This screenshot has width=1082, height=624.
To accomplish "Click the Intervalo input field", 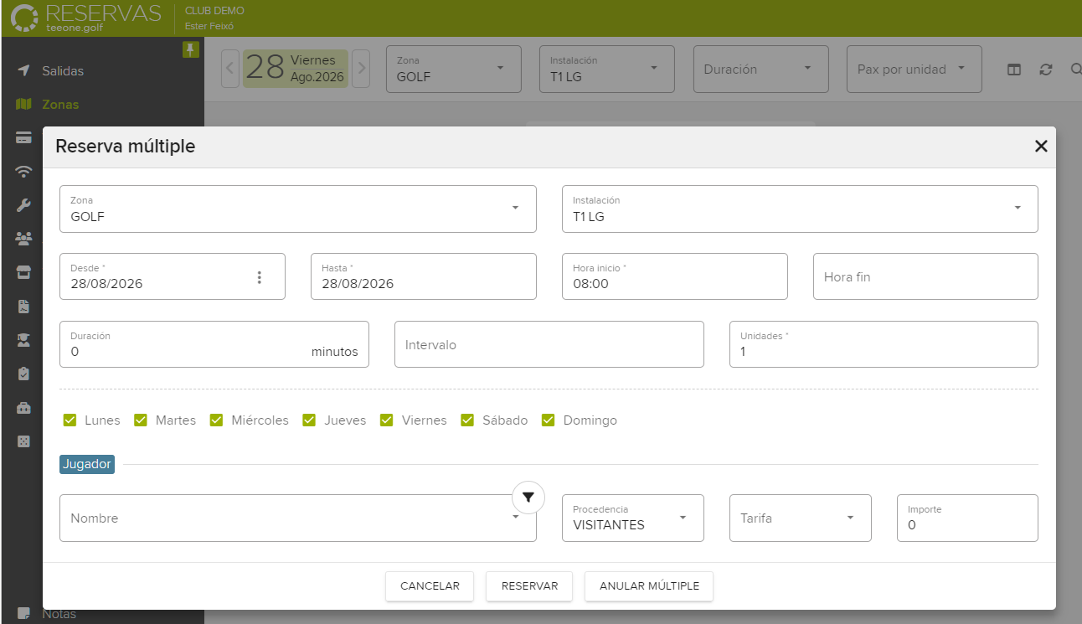I will coord(549,344).
